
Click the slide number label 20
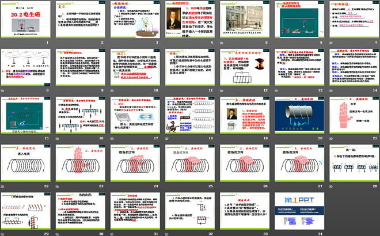coord(320,138)
